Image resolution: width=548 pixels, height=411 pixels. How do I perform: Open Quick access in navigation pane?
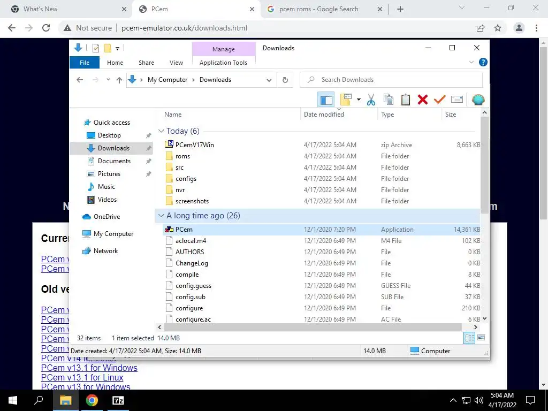pyautogui.click(x=111, y=123)
